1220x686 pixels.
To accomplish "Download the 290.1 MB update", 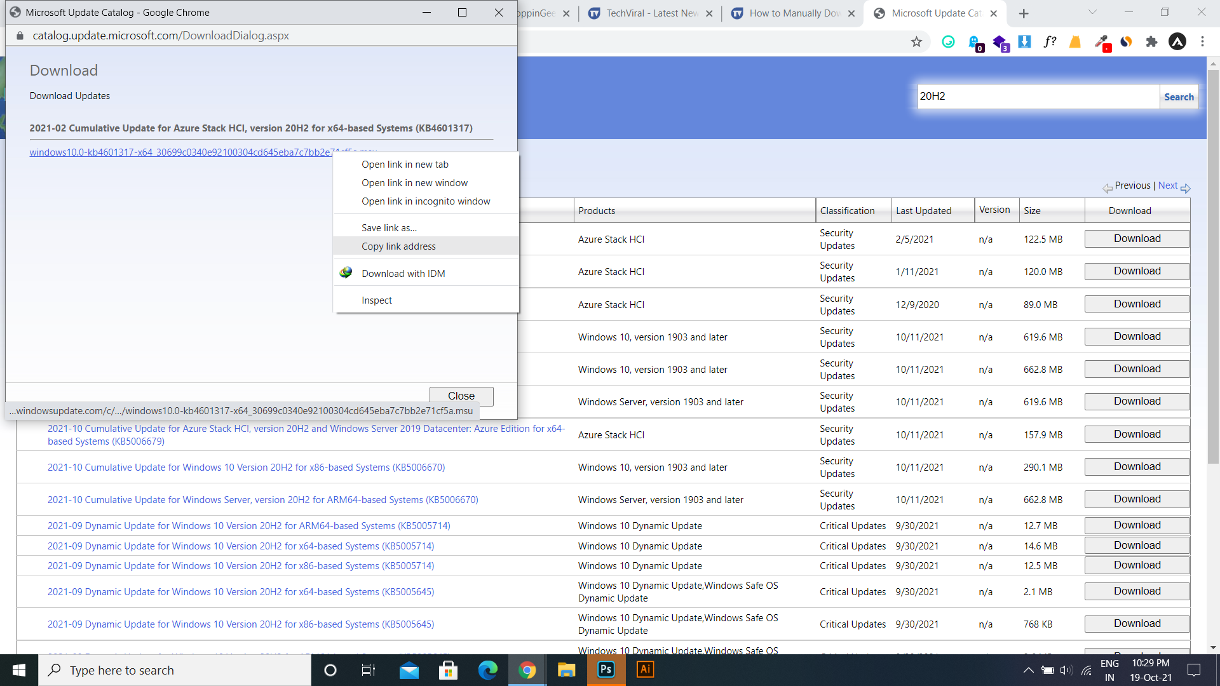I will coord(1137,467).
